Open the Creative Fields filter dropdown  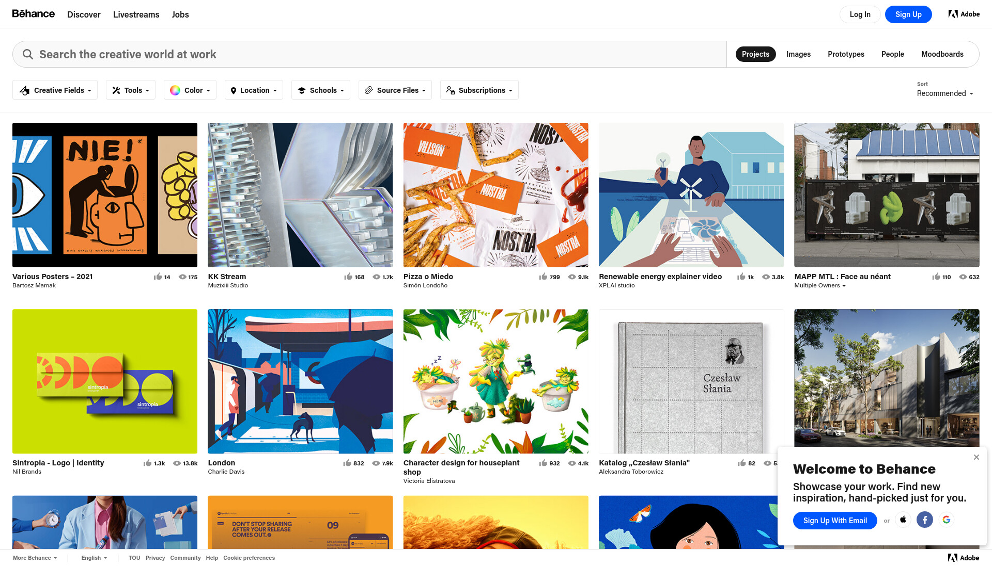click(x=55, y=90)
